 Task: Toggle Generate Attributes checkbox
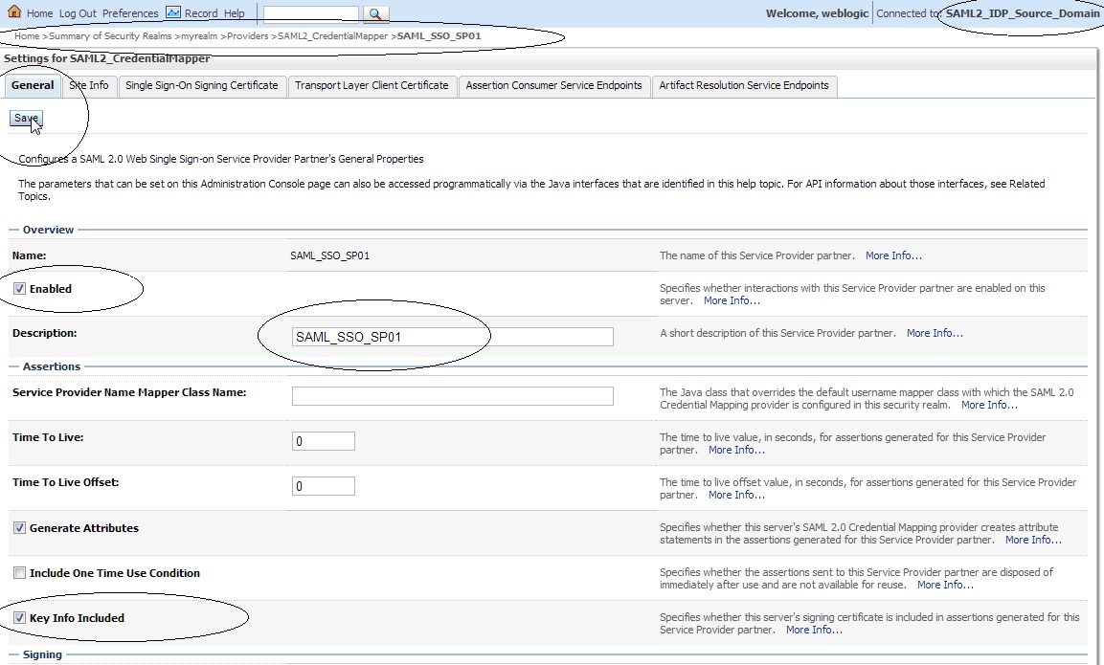[x=20, y=528]
